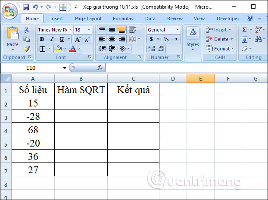
Task: Switch to the Review tab
Action: coord(175,19)
